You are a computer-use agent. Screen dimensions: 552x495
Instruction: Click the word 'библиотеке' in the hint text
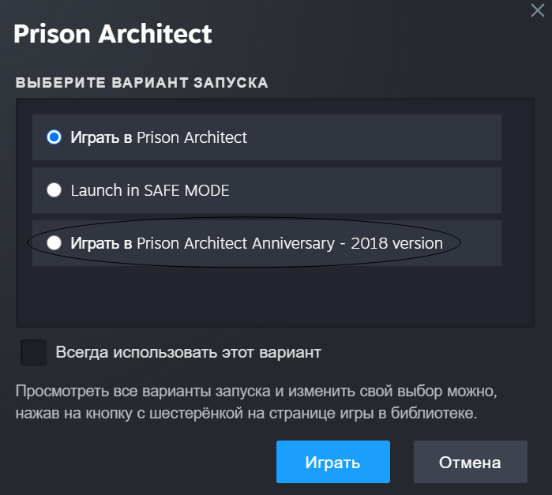click(x=434, y=413)
